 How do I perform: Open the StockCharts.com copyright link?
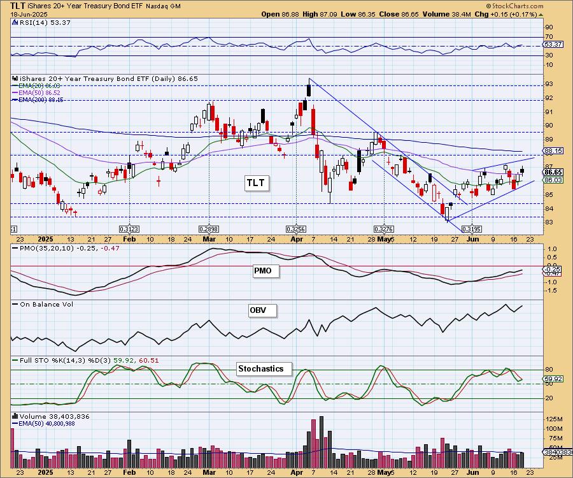[x=514, y=6]
